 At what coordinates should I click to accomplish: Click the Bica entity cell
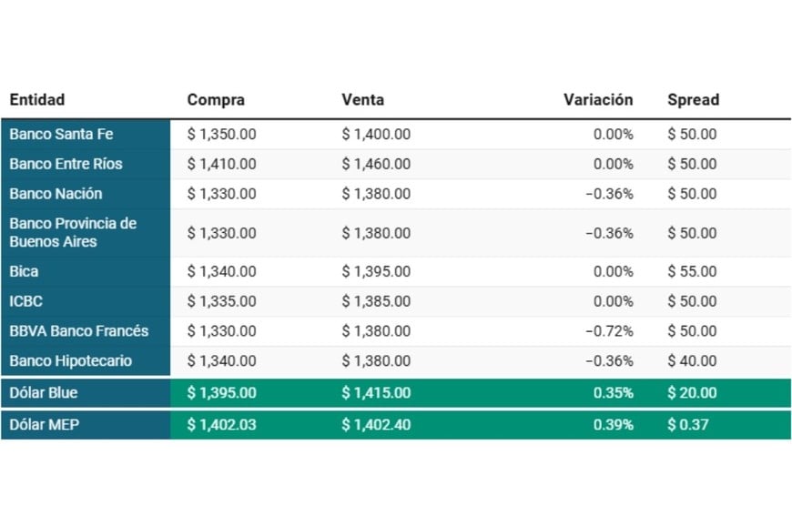click(x=25, y=271)
